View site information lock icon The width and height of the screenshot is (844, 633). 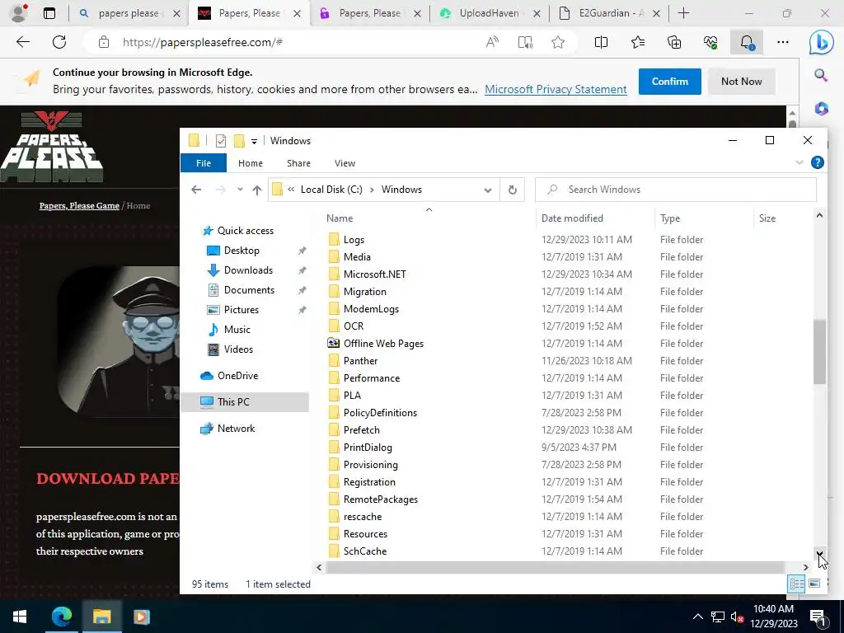[x=104, y=42]
